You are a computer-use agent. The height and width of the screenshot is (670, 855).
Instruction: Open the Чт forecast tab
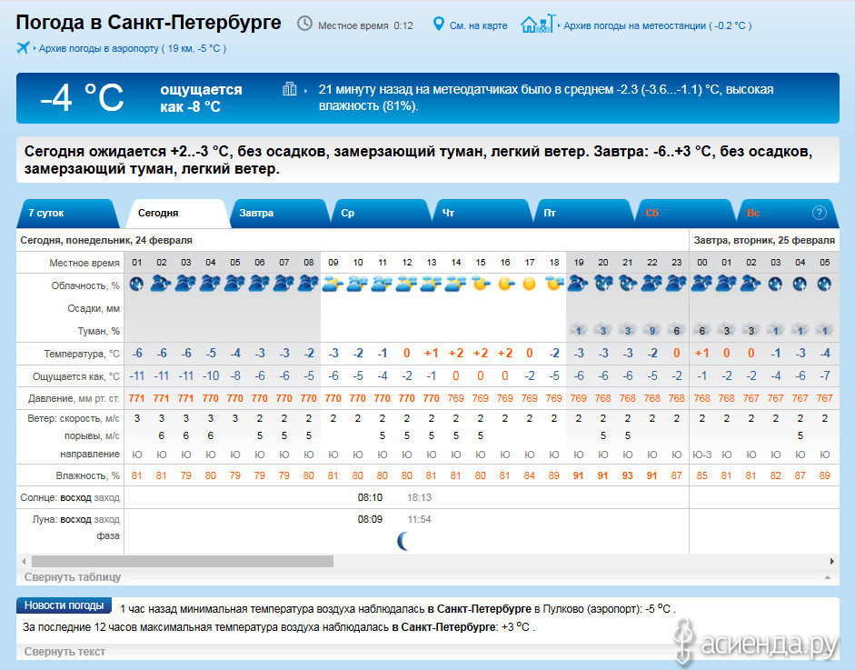(482, 214)
